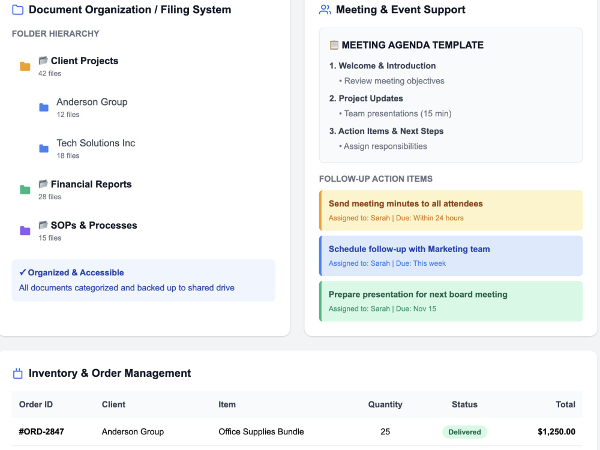This screenshot has width=600, height=450.
Task: Click the '12 files' count under Anderson Group
Action: coord(68,115)
